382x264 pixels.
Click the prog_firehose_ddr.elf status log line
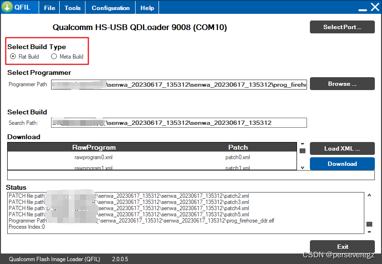coord(141,221)
